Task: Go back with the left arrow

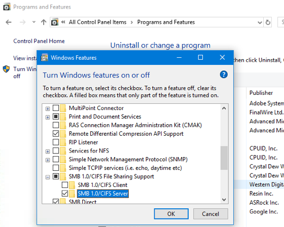Action: [9, 22]
